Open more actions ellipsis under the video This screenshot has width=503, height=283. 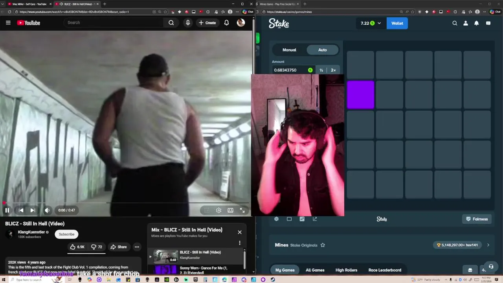pos(137,247)
